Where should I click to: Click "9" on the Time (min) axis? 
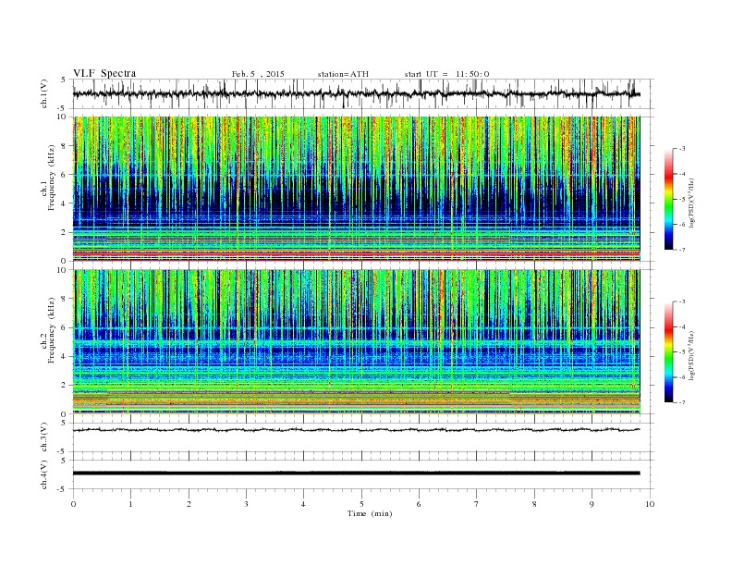click(592, 504)
